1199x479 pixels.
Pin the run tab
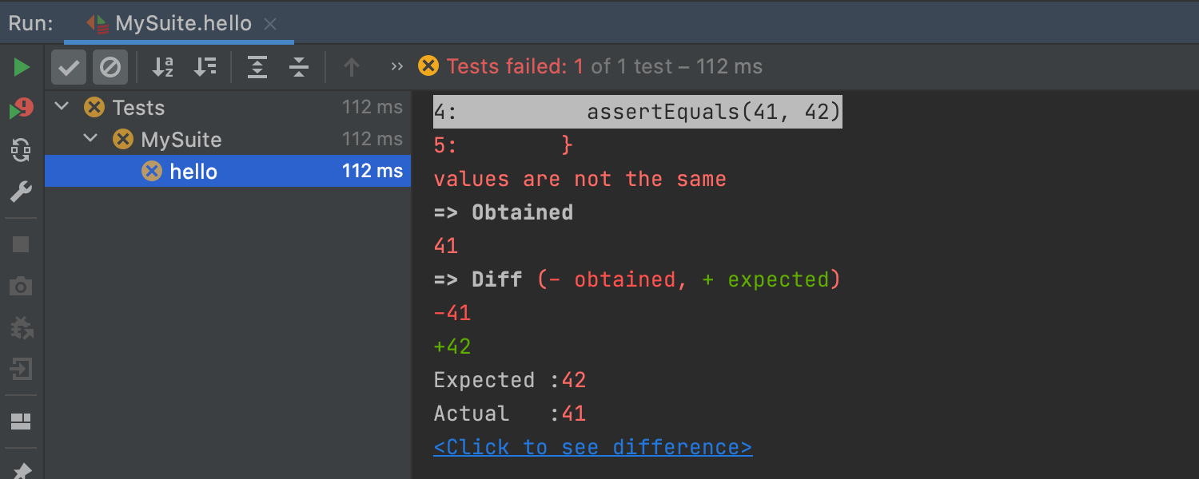(x=22, y=470)
